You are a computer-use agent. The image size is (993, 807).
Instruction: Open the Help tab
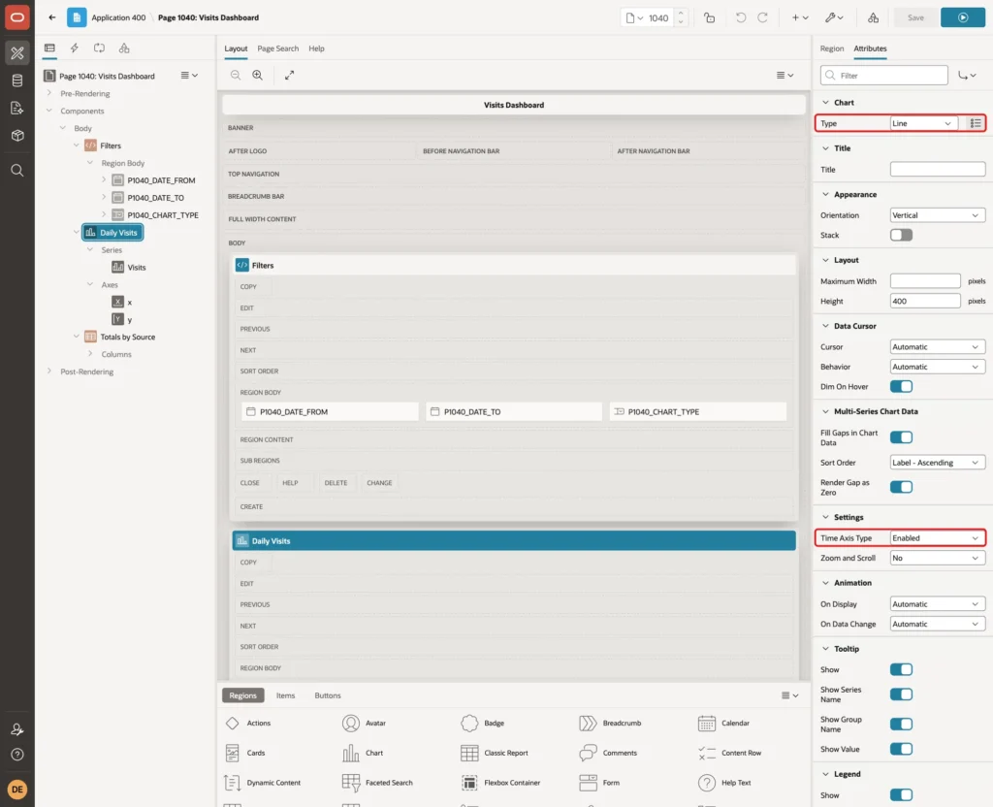tap(316, 48)
